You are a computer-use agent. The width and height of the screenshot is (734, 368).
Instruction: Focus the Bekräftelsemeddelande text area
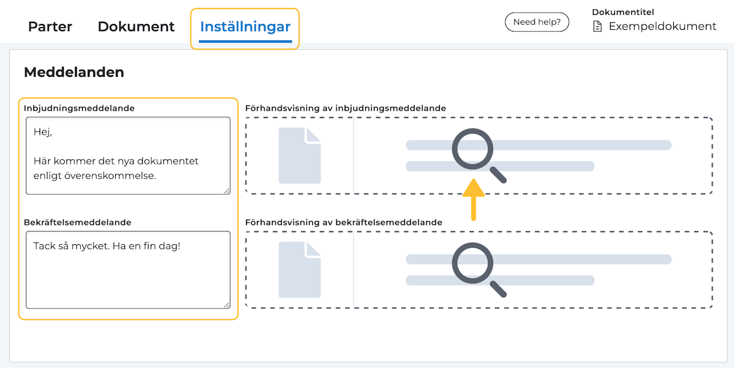pyautogui.click(x=128, y=270)
